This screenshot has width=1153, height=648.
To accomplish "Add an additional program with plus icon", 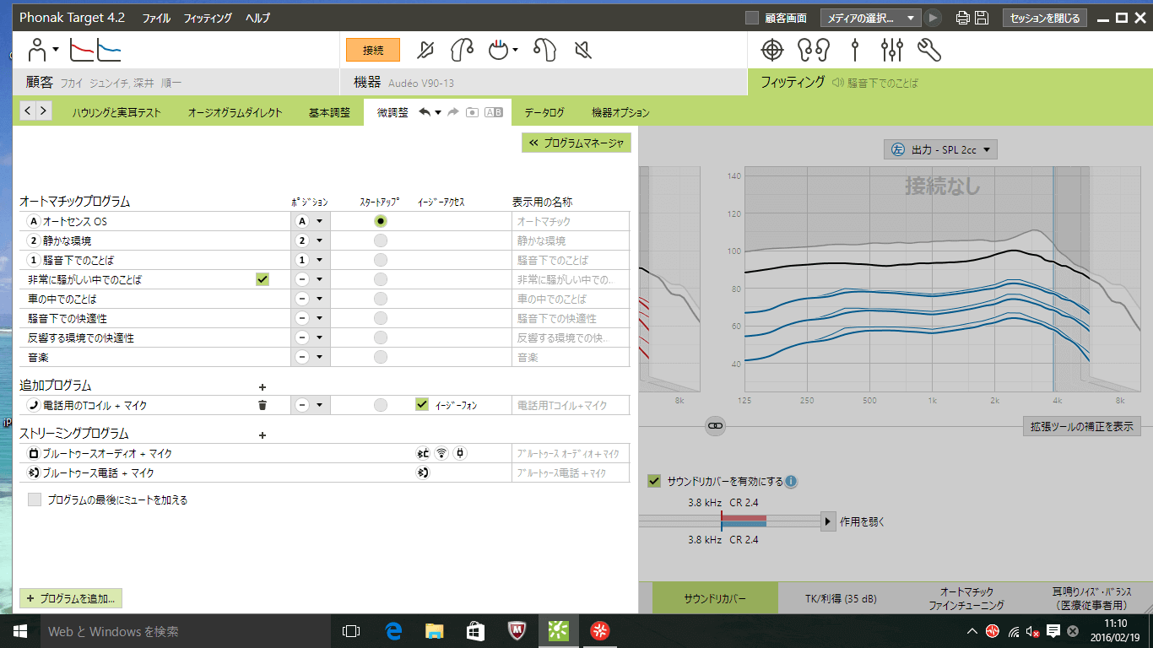I will [x=262, y=386].
